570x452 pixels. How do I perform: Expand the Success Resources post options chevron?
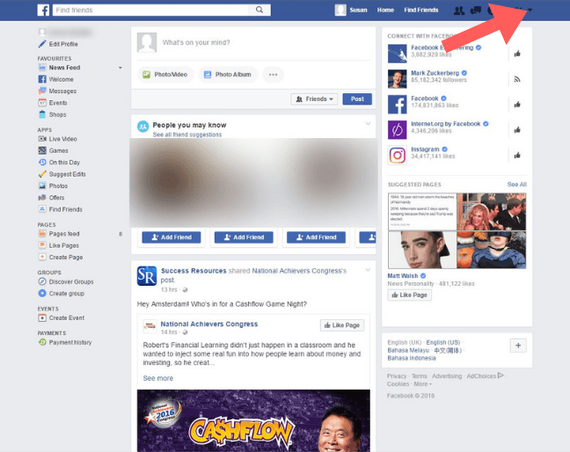pos(369,270)
